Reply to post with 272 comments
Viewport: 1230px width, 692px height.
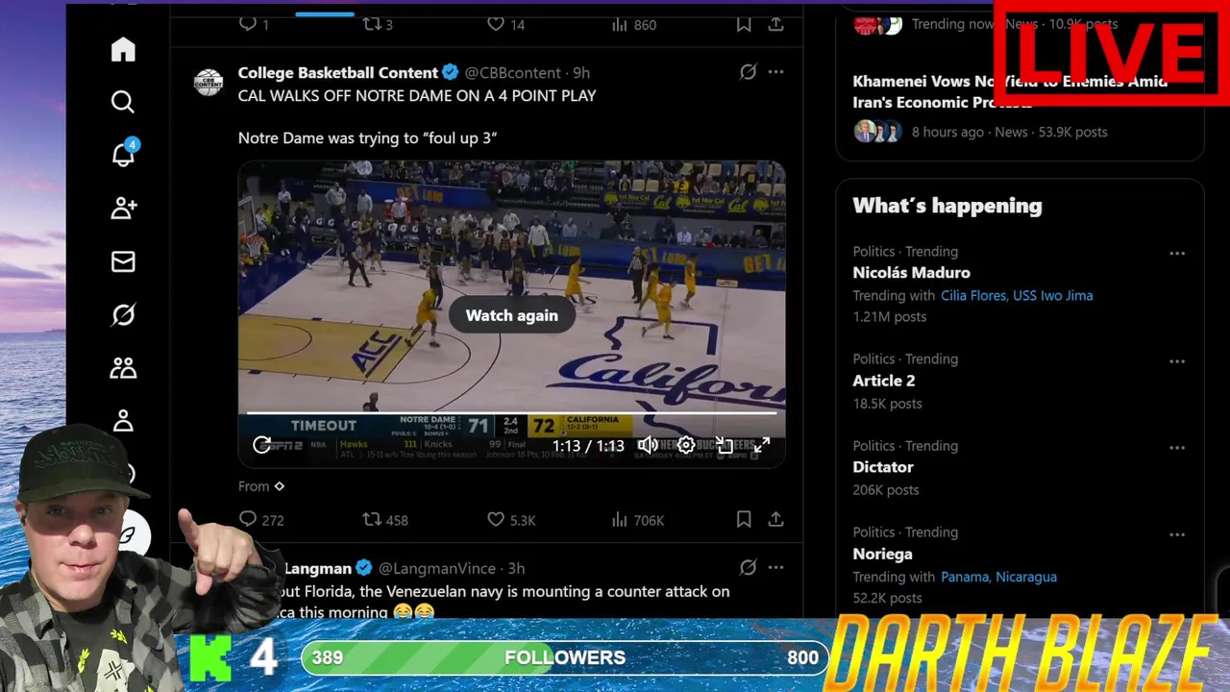tap(260, 519)
